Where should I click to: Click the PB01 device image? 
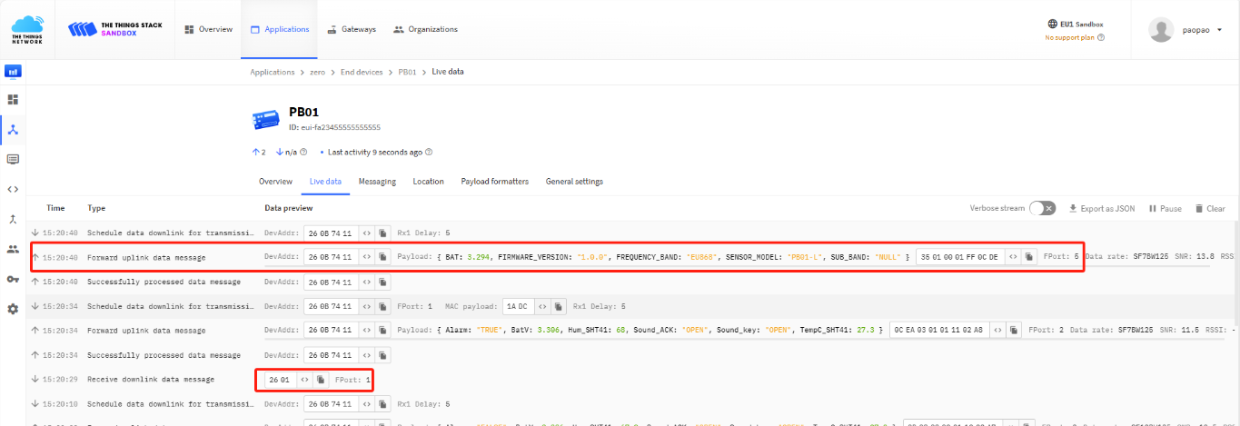tap(265, 119)
